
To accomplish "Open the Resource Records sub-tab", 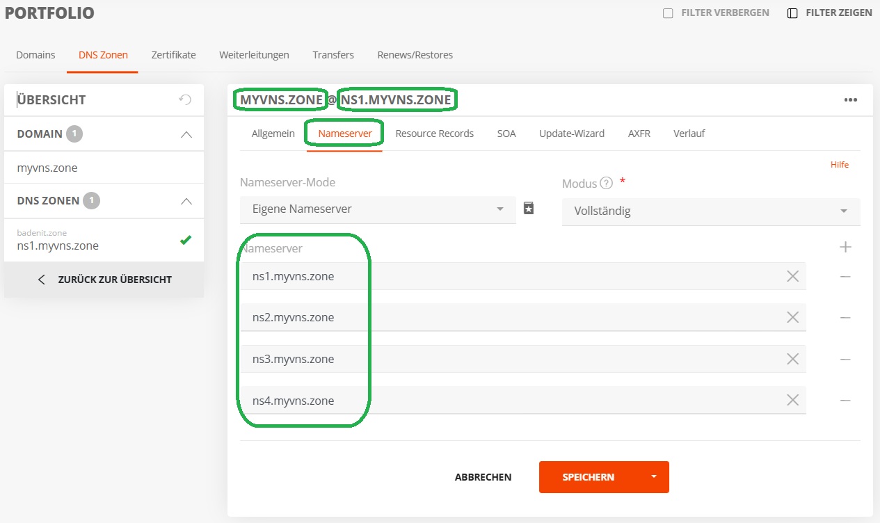I will (434, 134).
